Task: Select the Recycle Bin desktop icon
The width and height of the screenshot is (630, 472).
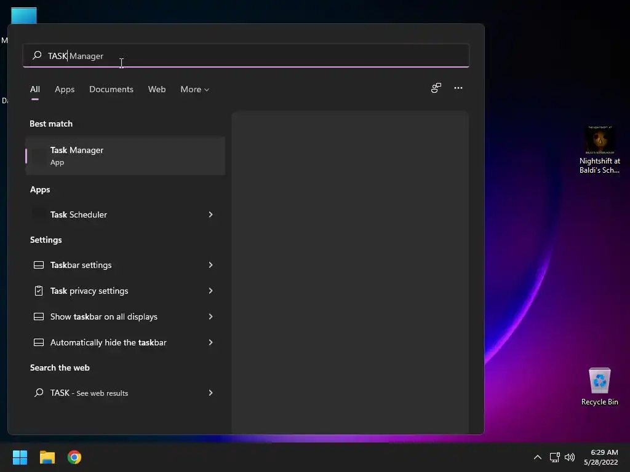Action: tap(599, 387)
